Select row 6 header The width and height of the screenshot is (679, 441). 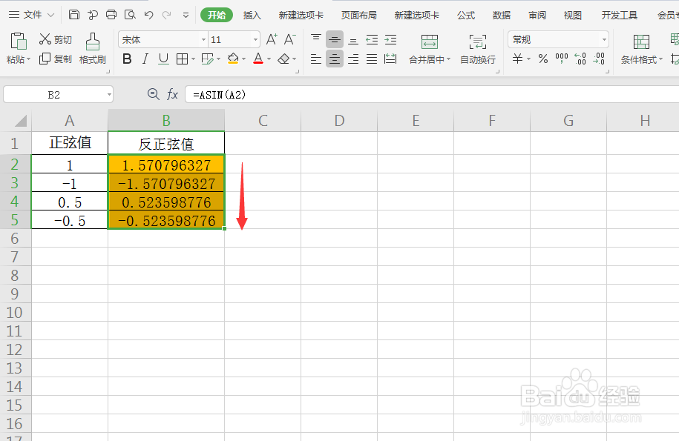click(15, 238)
